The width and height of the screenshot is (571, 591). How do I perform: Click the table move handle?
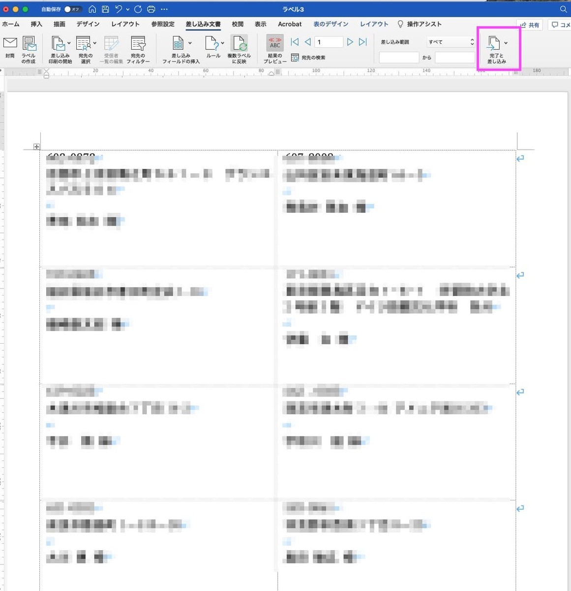click(x=36, y=147)
